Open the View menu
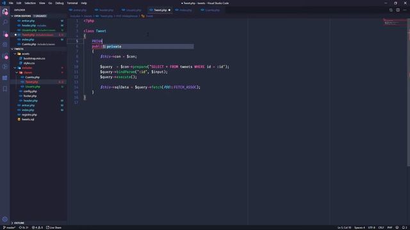This screenshot has height=230, width=410. point(42,3)
